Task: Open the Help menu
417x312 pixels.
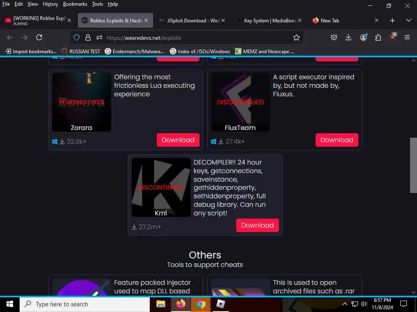Action: click(x=113, y=4)
